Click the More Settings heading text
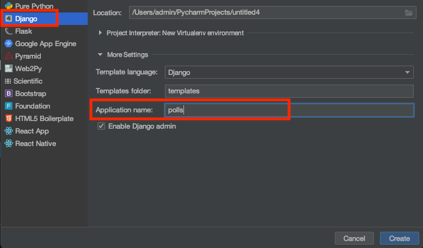This screenshot has height=248, width=423. [x=127, y=55]
